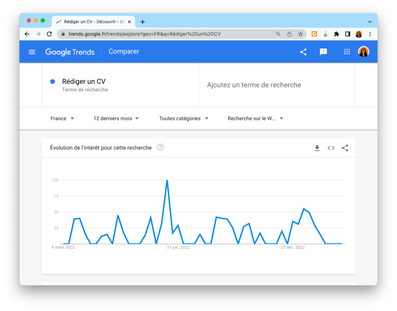This screenshot has width=397, height=311.
Task: Click the 50 y-axis label
Action: [x=56, y=212]
